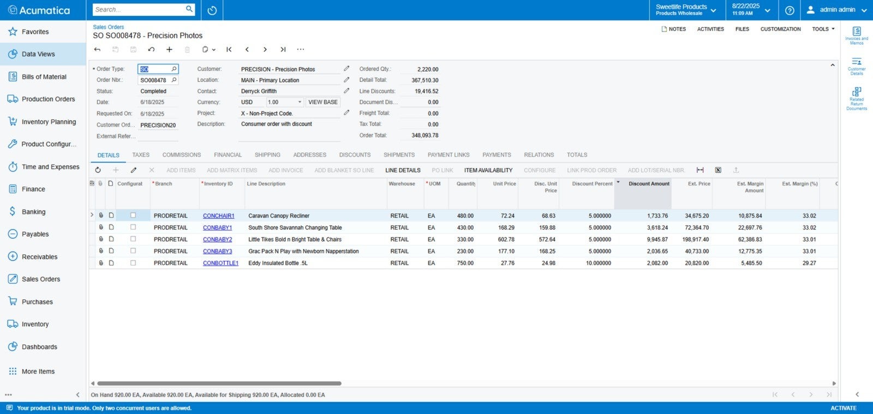873x414 pixels.
Task: Open currency rate dropdown arrow
Action: coord(300,102)
